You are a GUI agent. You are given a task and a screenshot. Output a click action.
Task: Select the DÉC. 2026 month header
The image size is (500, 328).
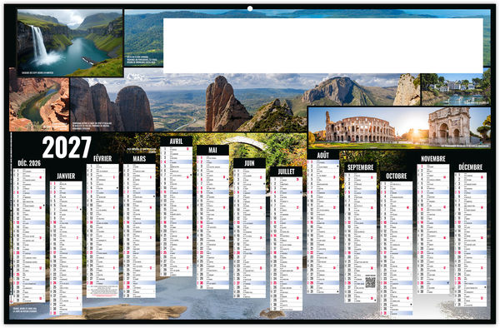pyautogui.click(x=29, y=163)
